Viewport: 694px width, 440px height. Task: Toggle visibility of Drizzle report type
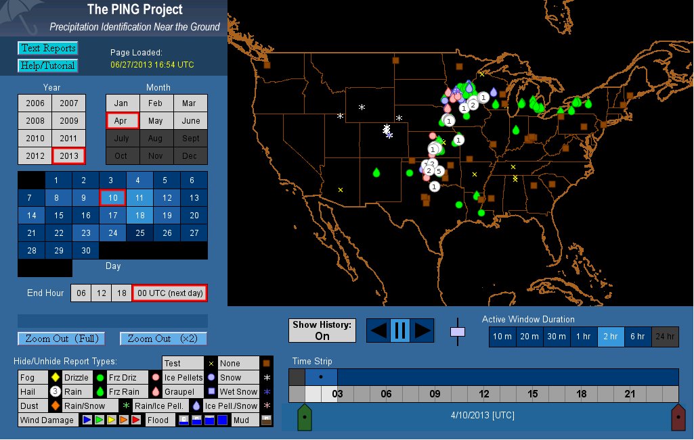click(x=76, y=377)
